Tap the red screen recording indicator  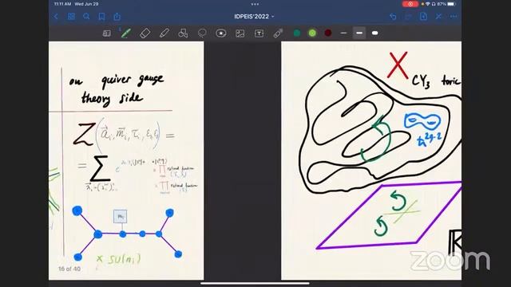tap(410, 4)
